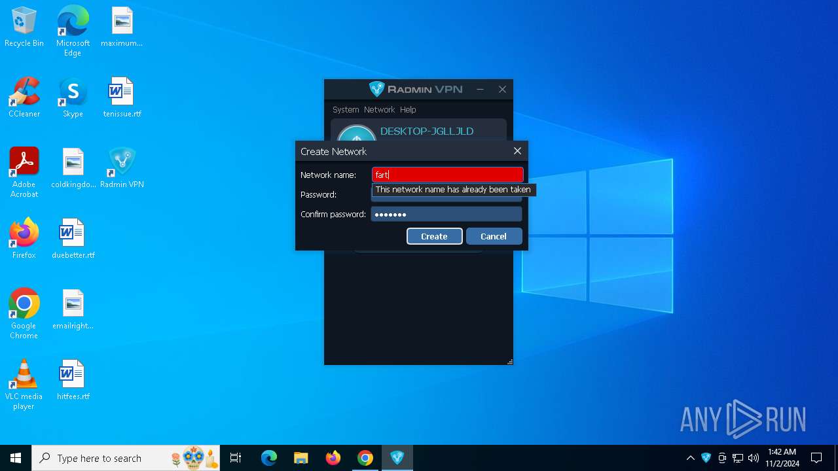Open the Windows Start menu
This screenshot has width=838, height=471.
[16, 458]
